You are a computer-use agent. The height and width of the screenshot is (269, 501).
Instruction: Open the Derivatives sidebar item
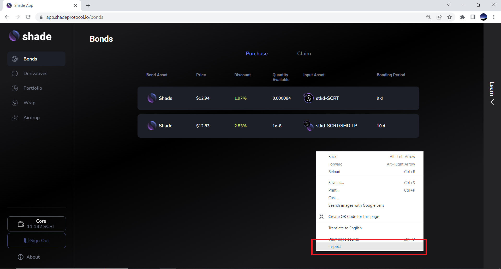[36, 74]
